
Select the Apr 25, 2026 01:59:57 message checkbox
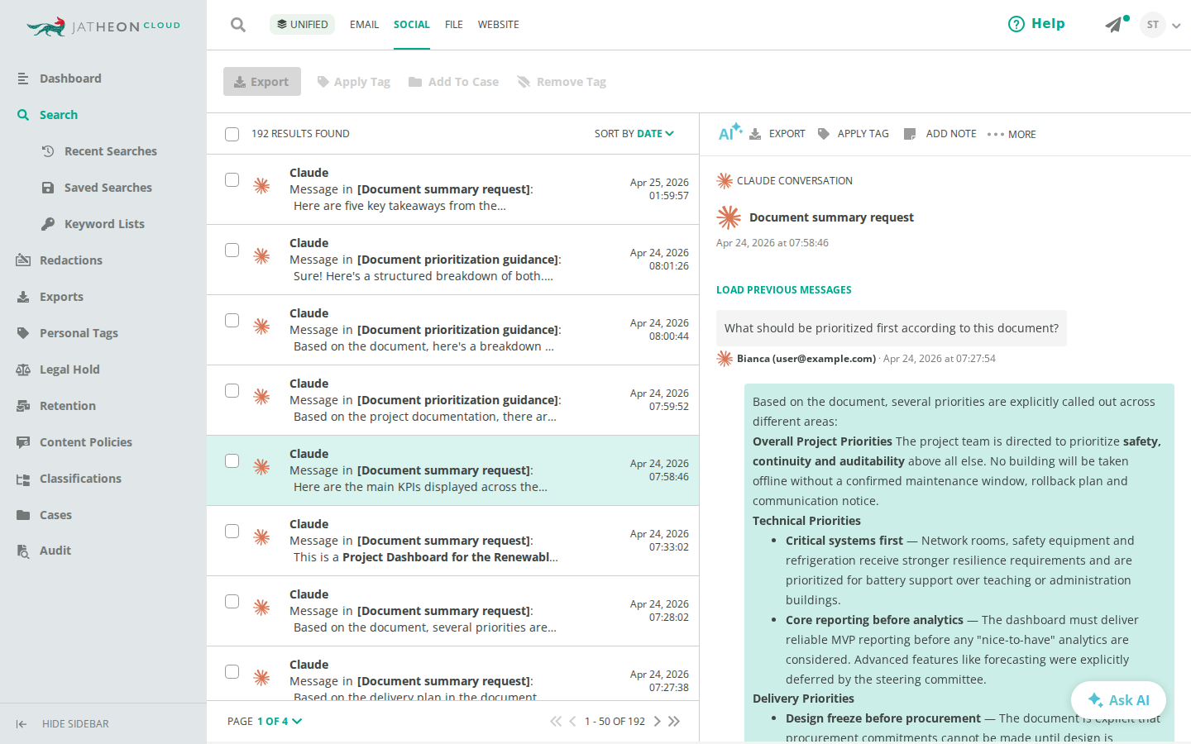coord(232,180)
